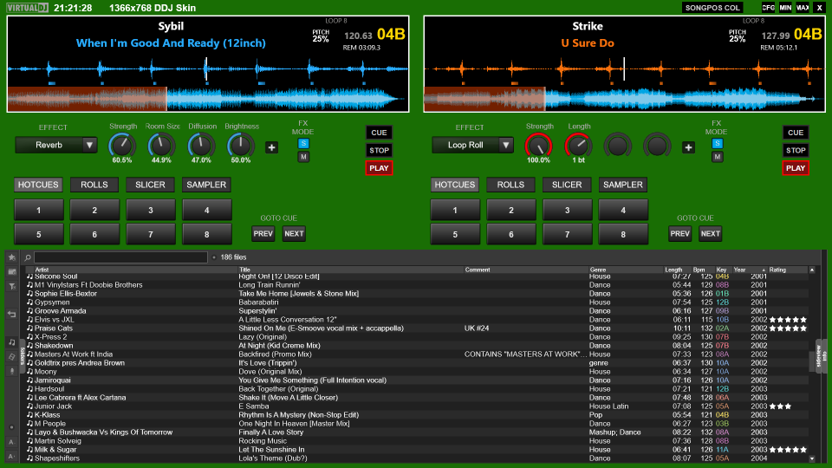Screen dimensions: 832x468
Task: Click the back arrow icon in browser sidebar
Action: [x=12, y=314]
